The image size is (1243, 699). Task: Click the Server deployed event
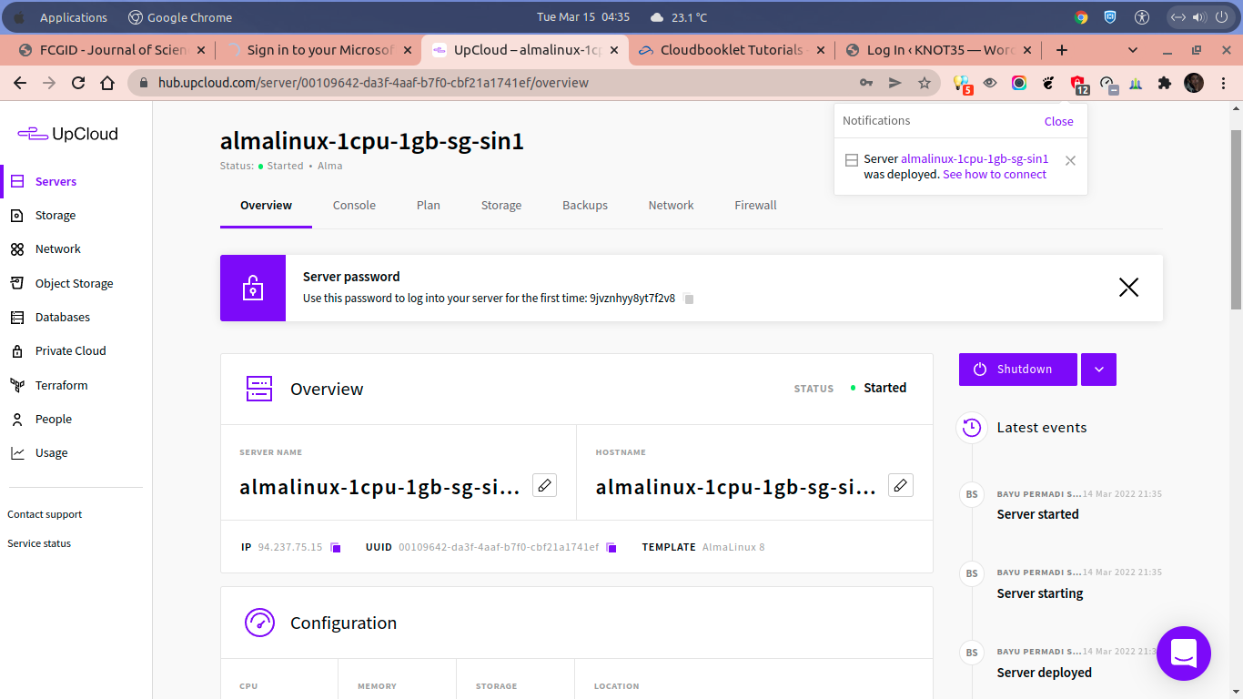[1044, 673]
